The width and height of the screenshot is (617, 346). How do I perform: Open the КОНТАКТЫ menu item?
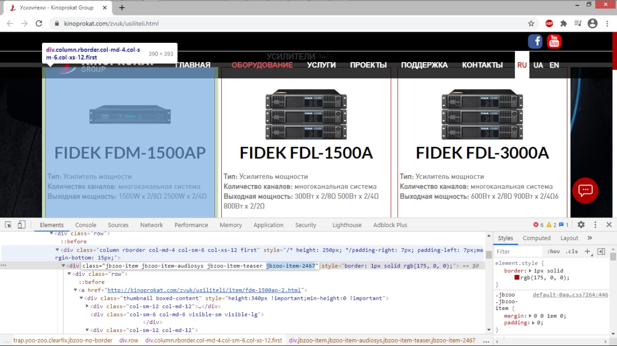click(x=482, y=65)
